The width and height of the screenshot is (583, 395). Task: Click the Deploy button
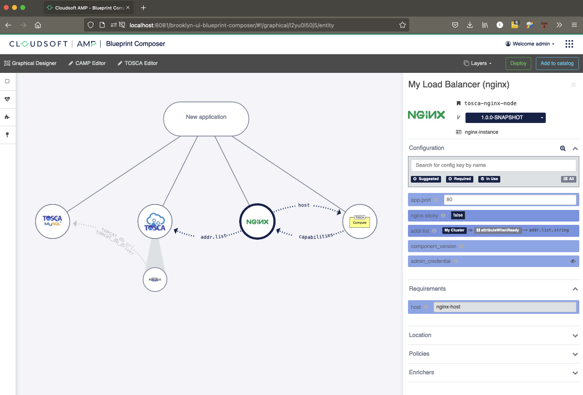518,63
